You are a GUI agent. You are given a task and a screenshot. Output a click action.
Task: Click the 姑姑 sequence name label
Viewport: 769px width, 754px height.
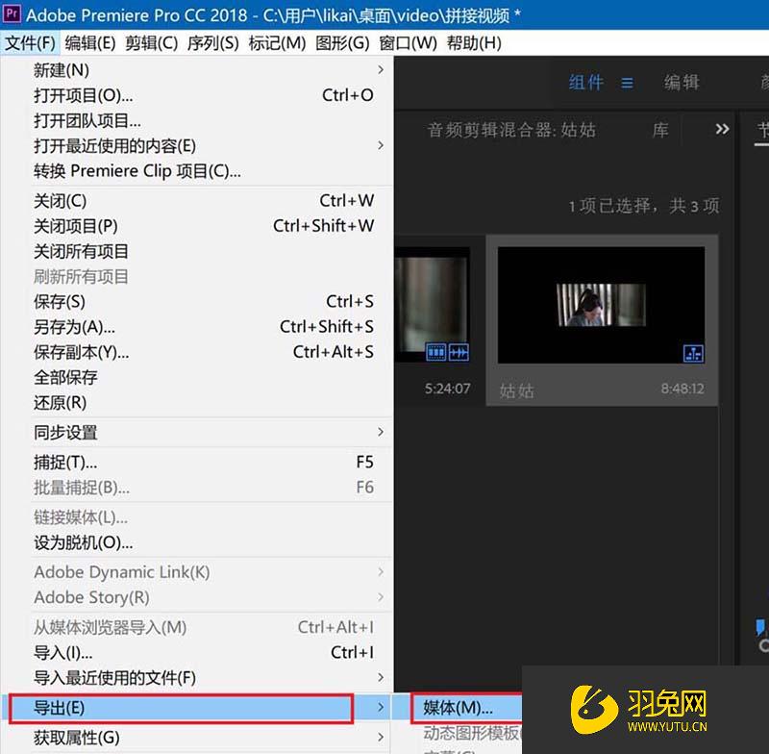coord(516,391)
